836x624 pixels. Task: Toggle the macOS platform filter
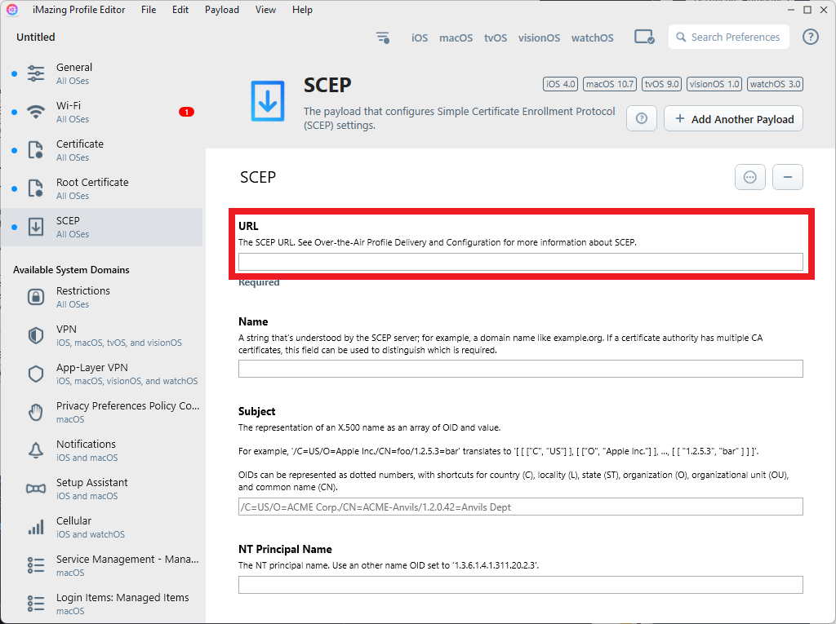coord(456,38)
